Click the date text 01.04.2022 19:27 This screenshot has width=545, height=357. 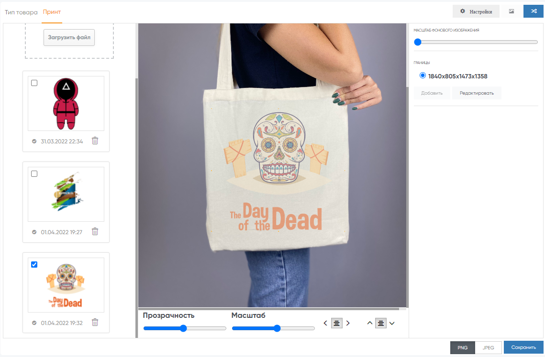[62, 232]
